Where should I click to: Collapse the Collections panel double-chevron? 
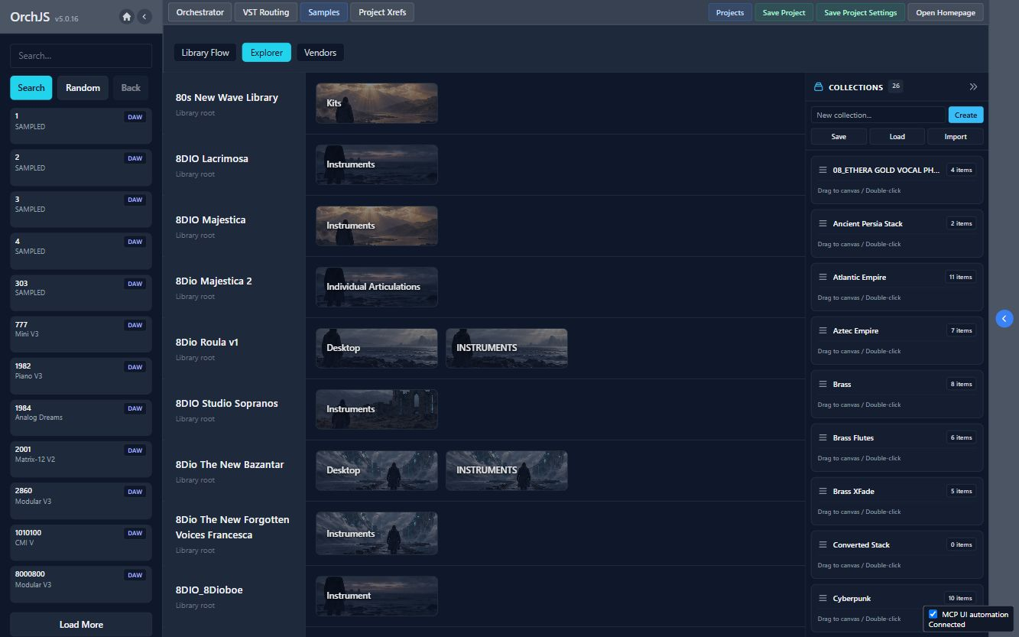973,86
